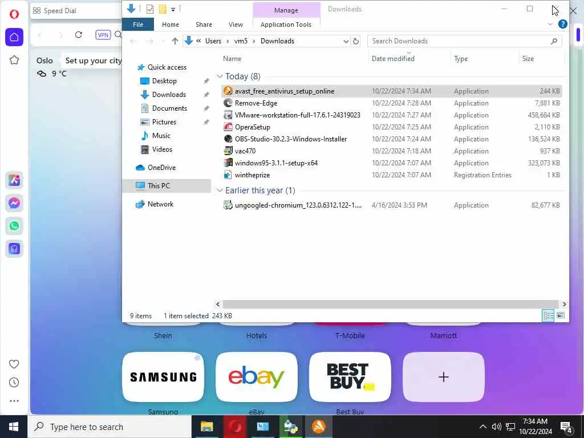Toggle the VPN badge in Opera
The width and height of the screenshot is (584, 438).
tap(103, 35)
